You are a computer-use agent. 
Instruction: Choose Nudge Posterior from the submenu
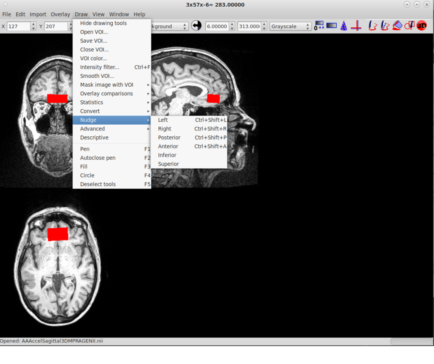[169, 137]
